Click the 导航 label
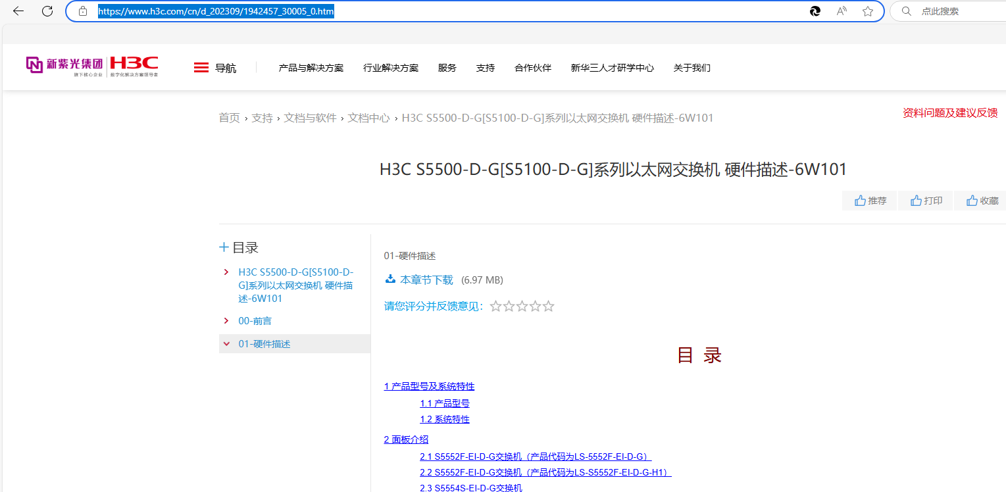 coord(226,68)
